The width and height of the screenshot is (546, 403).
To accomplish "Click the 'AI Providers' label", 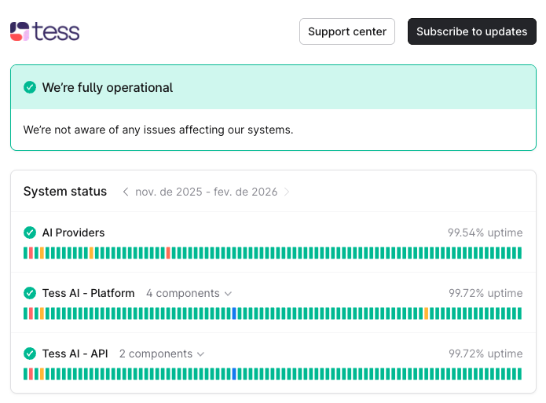I will 74,233.
